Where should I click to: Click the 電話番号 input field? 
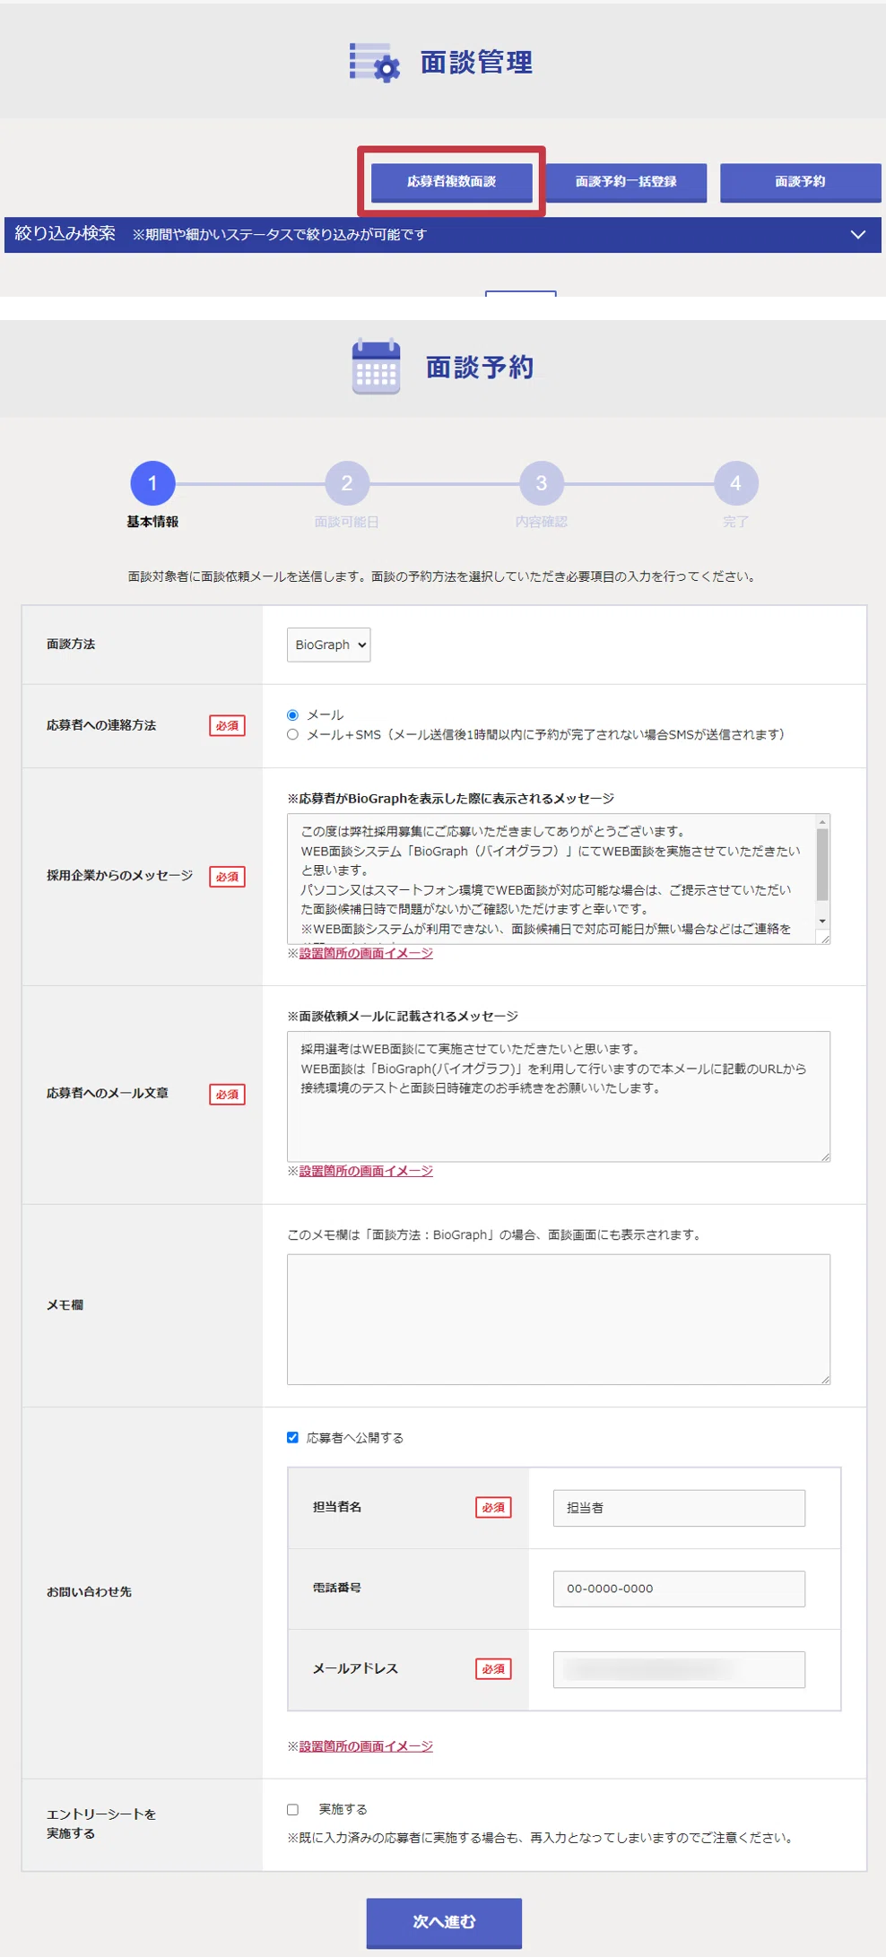click(679, 1589)
